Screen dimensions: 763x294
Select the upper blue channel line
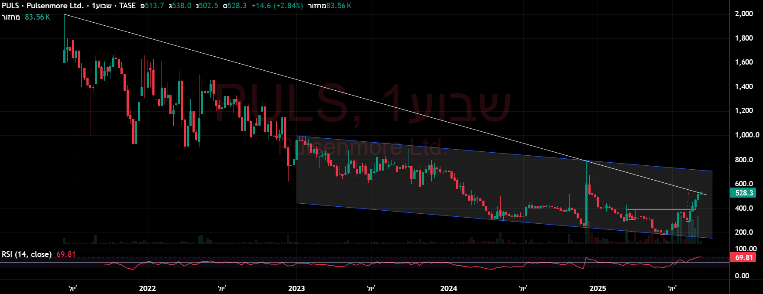[x=504, y=154]
